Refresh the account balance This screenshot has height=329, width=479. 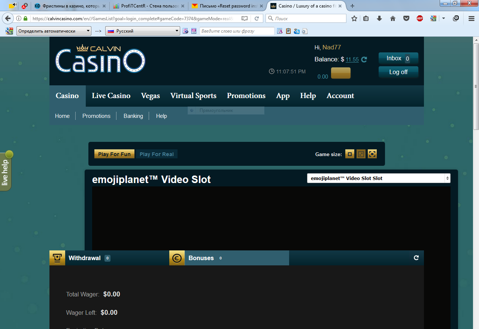pos(364,60)
